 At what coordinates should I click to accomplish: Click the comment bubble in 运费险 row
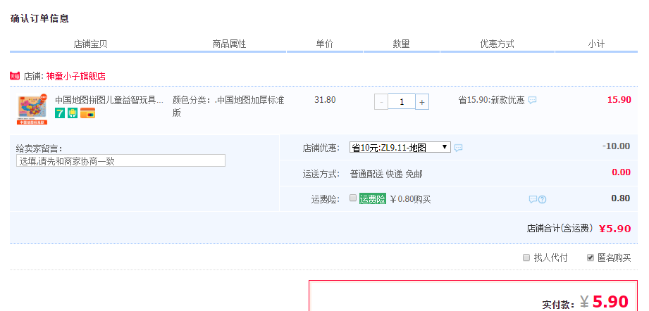tap(533, 200)
